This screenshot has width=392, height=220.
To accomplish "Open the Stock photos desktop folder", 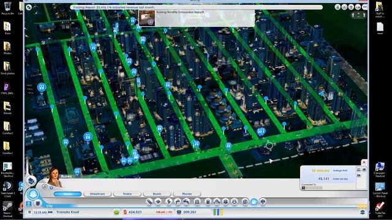I will 7,68.
